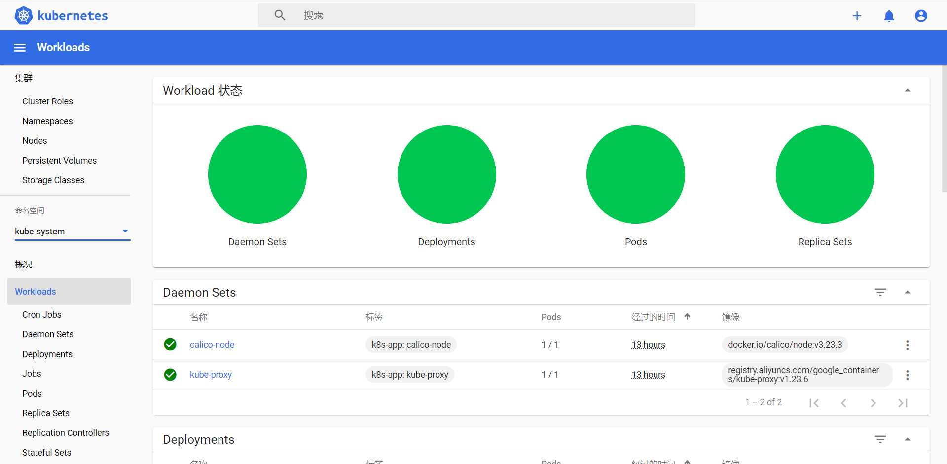947x464 pixels.
Task: Open the kube-system namespace dropdown
Action: click(x=73, y=231)
